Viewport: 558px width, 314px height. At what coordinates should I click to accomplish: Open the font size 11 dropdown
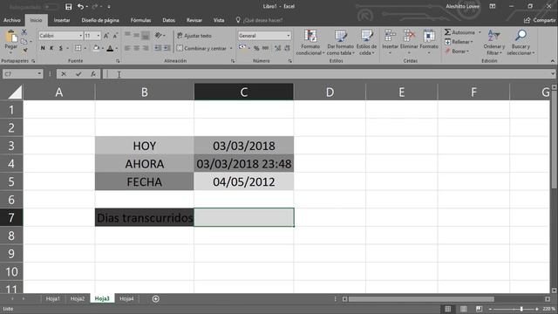coord(99,36)
